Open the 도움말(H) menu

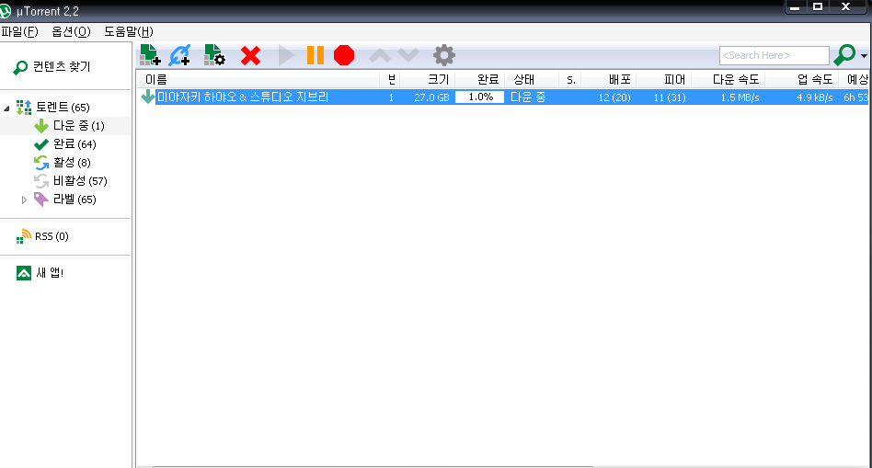click(129, 31)
